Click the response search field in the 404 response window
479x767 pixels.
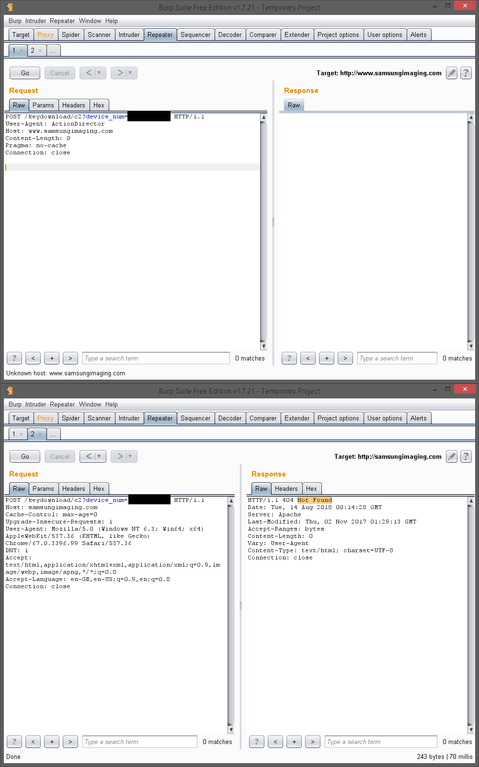(x=380, y=742)
